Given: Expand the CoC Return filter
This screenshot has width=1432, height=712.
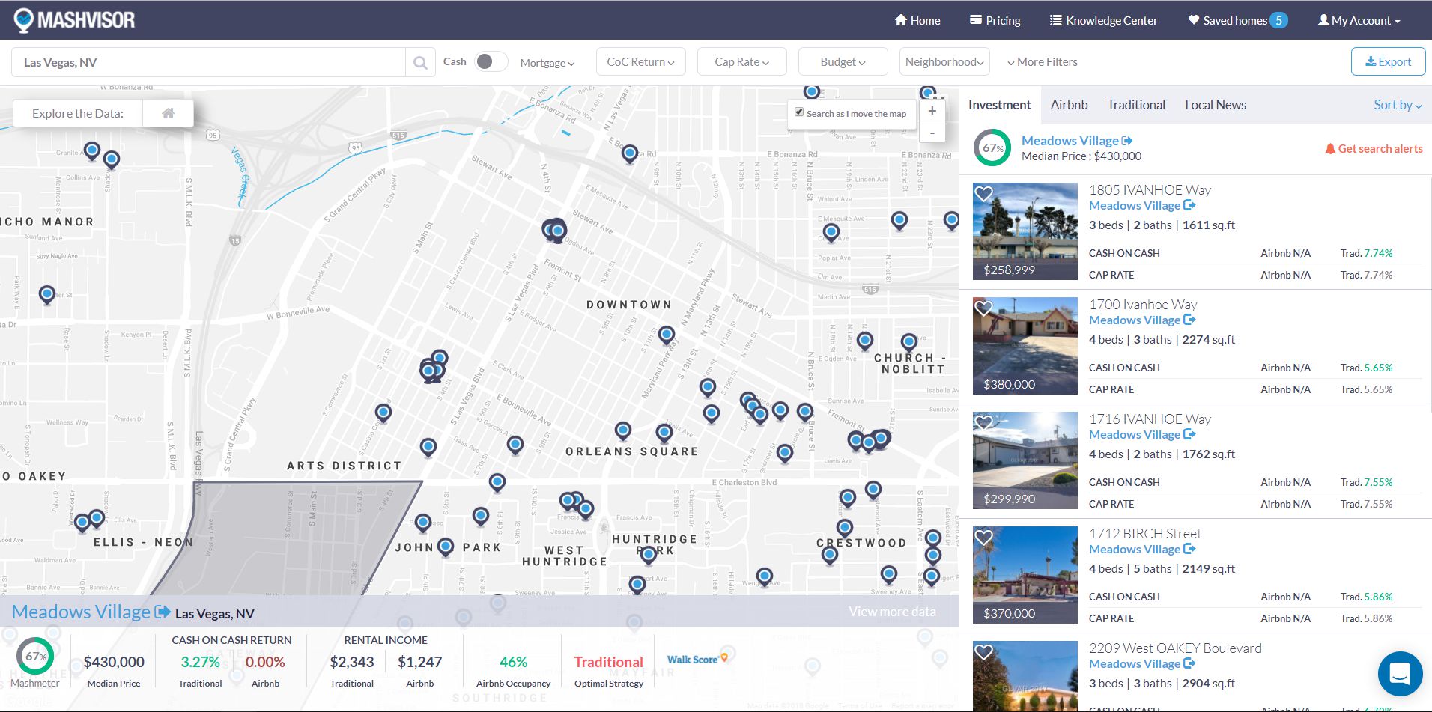Looking at the screenshot, I should (x=640, y=61).
